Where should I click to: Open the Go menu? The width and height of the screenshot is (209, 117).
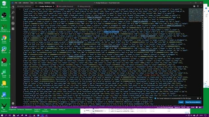[36, 3]
